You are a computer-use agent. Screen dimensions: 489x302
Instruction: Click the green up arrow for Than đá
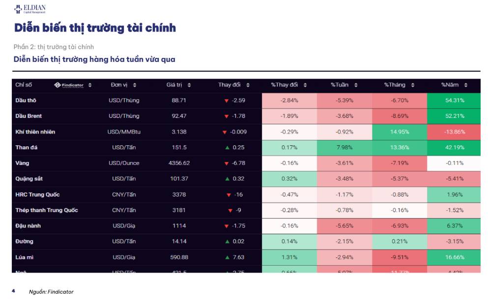click(228, 147)
